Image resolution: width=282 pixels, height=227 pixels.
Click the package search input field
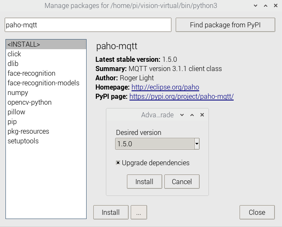coord(88,25)
